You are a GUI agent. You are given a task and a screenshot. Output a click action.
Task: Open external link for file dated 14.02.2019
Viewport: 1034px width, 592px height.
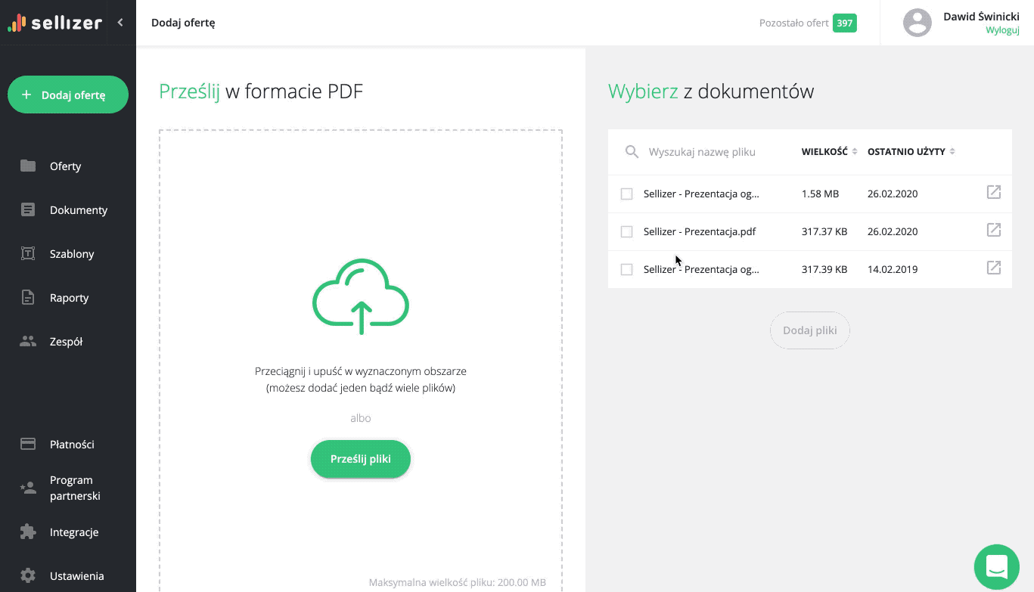click(x=994, y=268)
